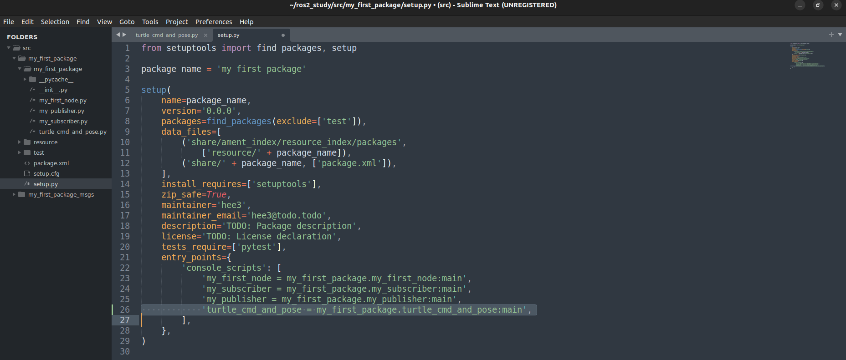Collapse the src folder arrow
Viewport: 846px width, 360px height.
click(x=9, y=48)
